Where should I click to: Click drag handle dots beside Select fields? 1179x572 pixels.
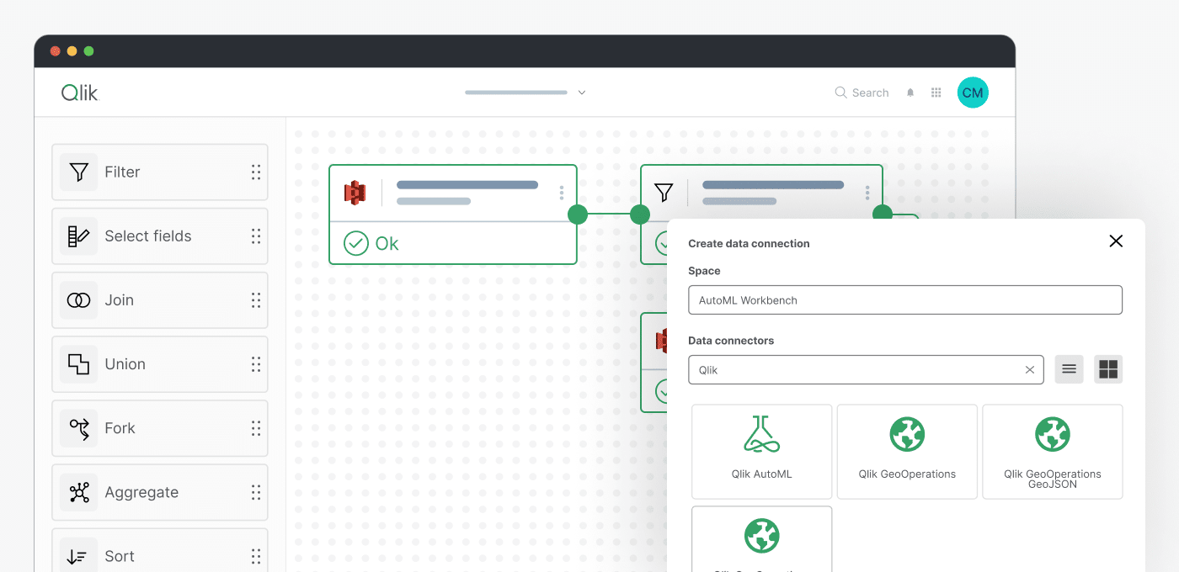pyautogui.click(x=256, y=236)
